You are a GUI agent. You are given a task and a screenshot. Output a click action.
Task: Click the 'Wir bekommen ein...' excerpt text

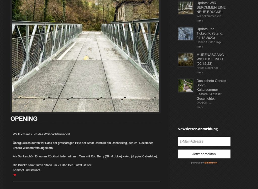[210, 16]
